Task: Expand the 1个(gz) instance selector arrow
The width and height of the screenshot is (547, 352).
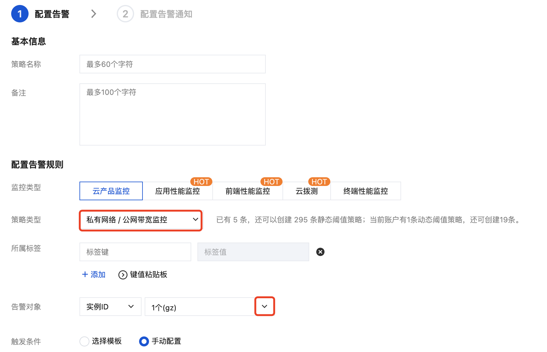Action: coord(264,306)
